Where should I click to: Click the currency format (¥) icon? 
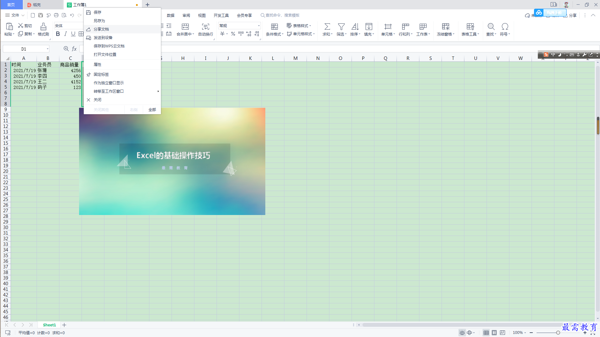click(222, 34)
